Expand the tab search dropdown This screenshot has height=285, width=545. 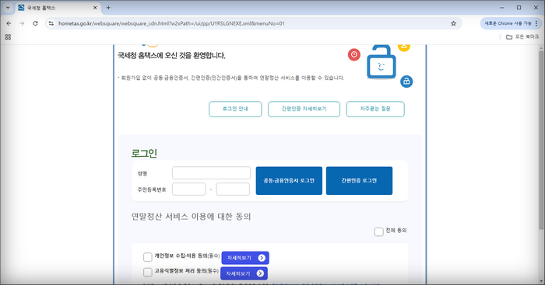(x=8, y=8)
